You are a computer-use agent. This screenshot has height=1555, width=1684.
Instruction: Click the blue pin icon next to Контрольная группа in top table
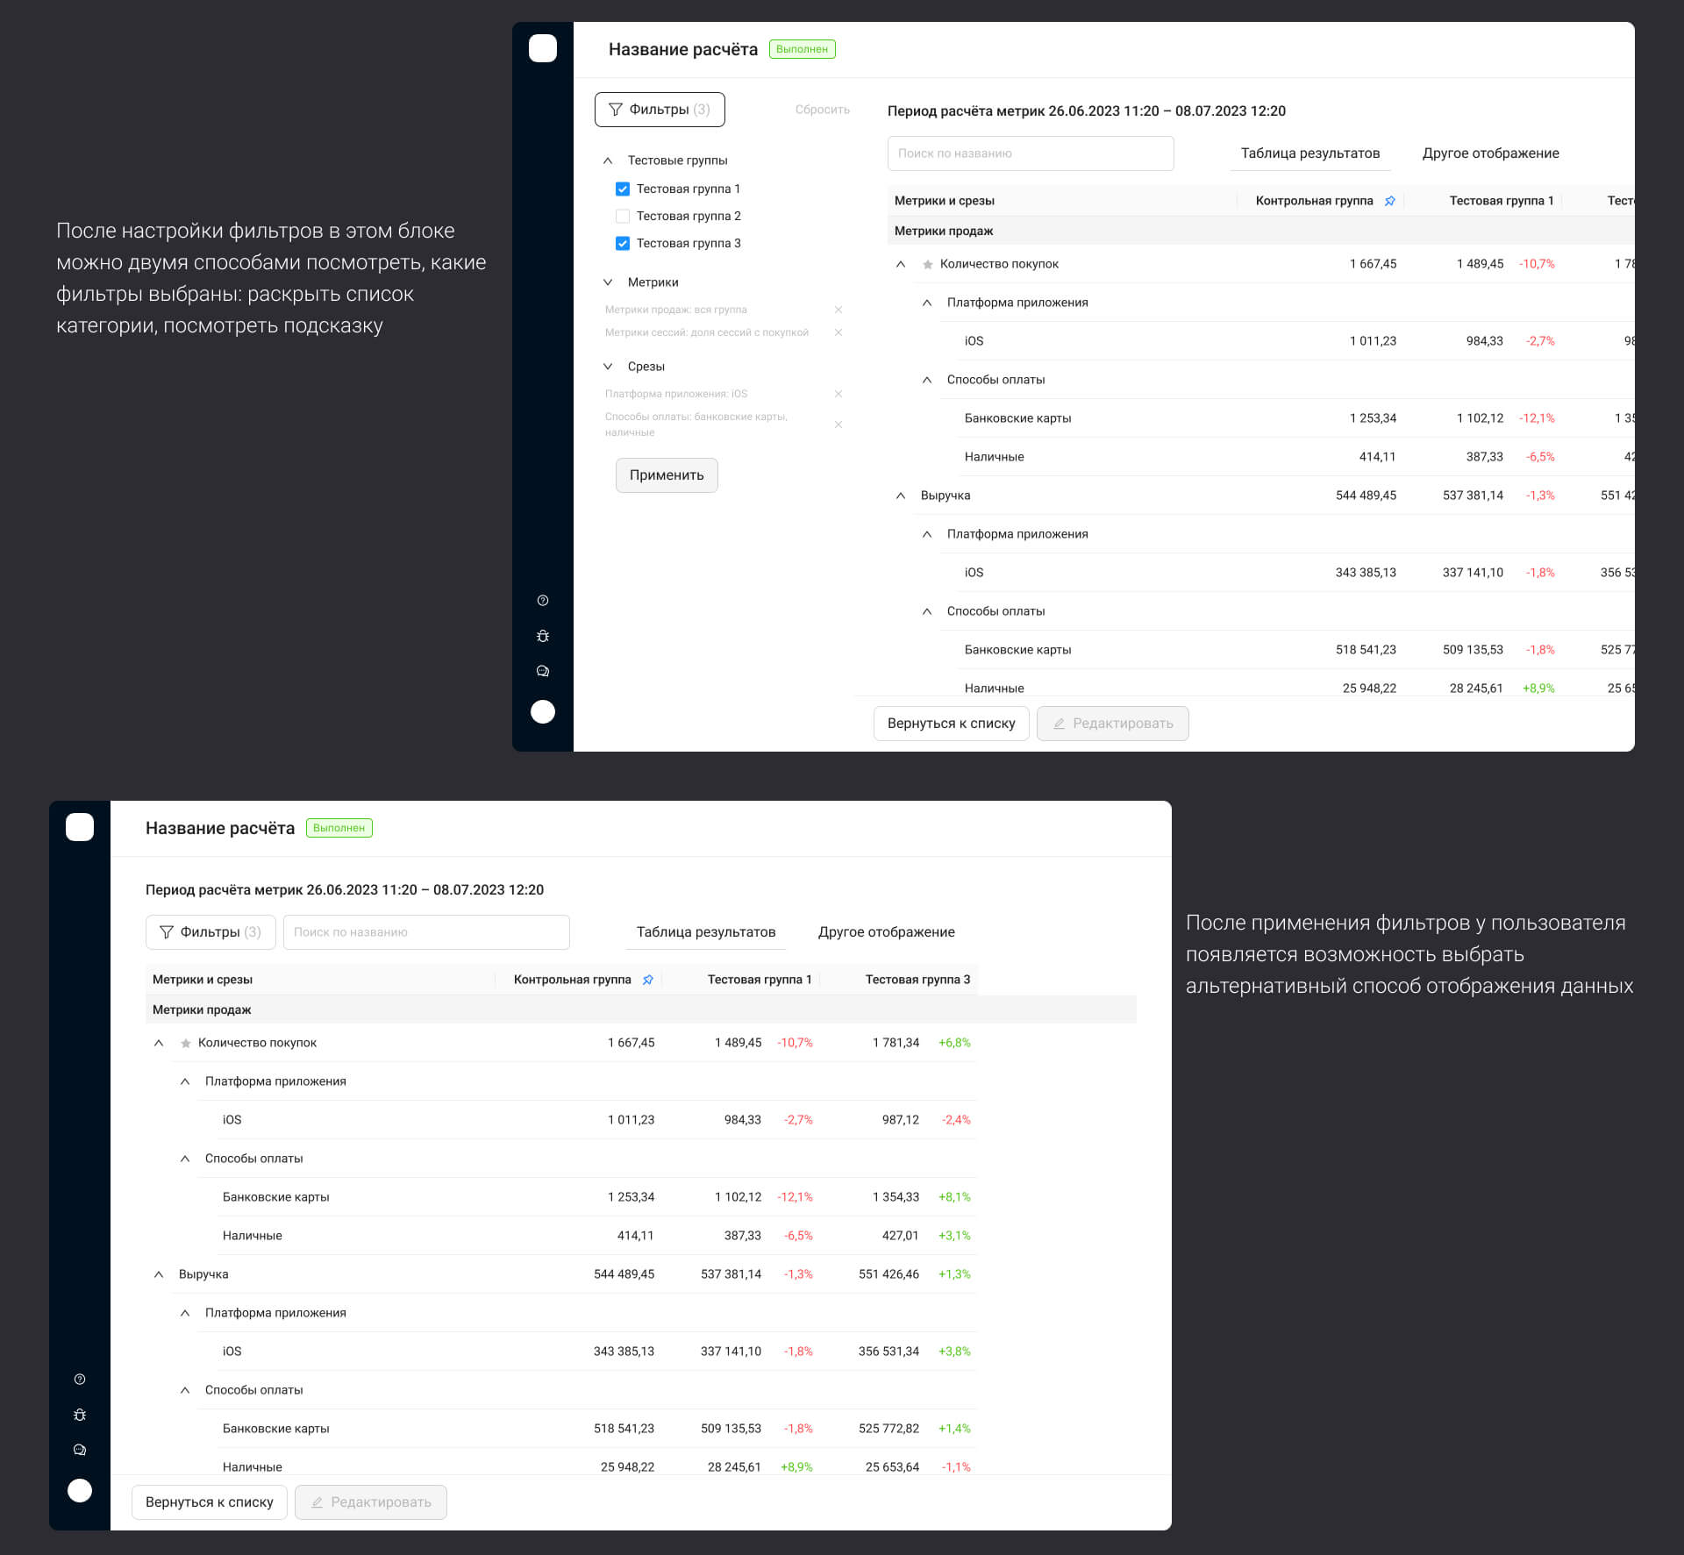point(1390,201)
